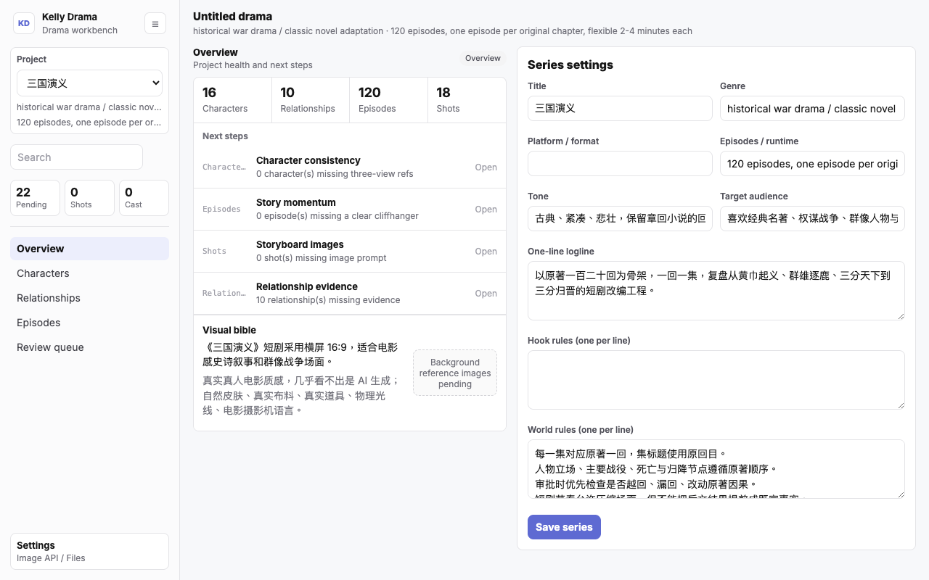Click the Untitled drama page title
This screenshot has height=580, width=929.
233,16
